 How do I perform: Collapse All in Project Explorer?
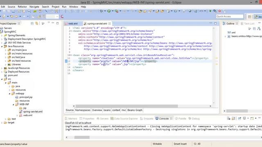(32, 24)
